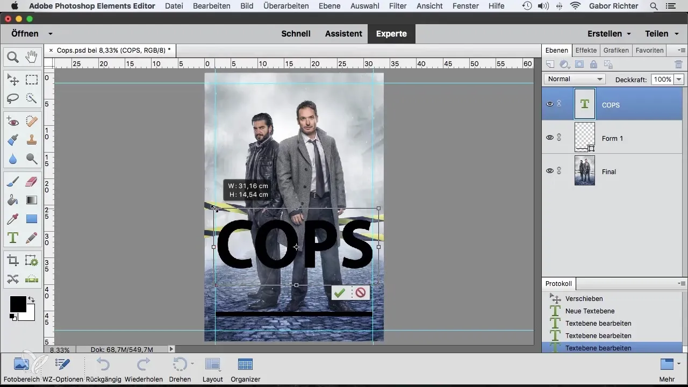688x387 pixels.
Task: Open adjustment layer dropdown
Action: pyautogui.click(x=565, y=64)
